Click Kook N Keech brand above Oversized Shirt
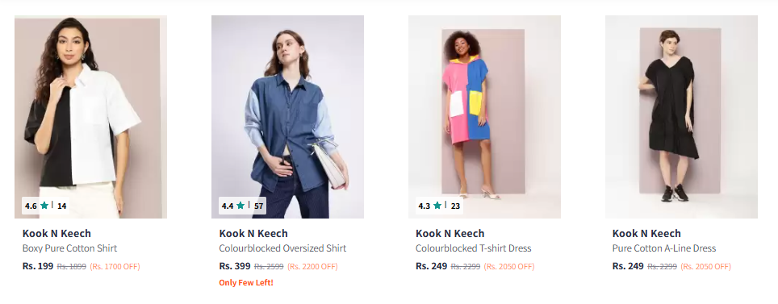Screen dimensions: 778x304 [x=253, y=234]
